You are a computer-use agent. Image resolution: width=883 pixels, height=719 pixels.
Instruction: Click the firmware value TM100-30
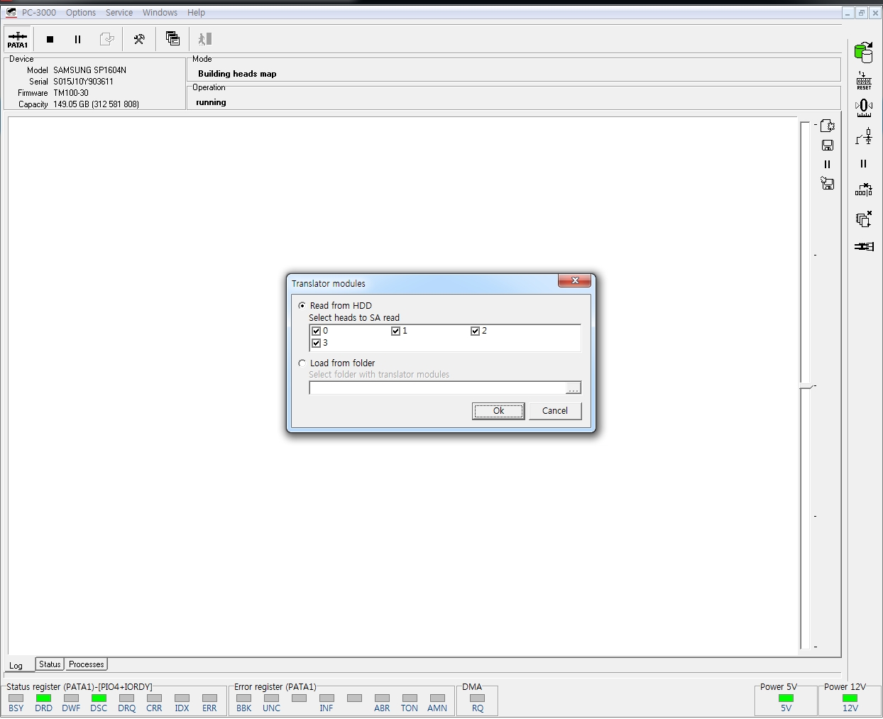point(71,93)
